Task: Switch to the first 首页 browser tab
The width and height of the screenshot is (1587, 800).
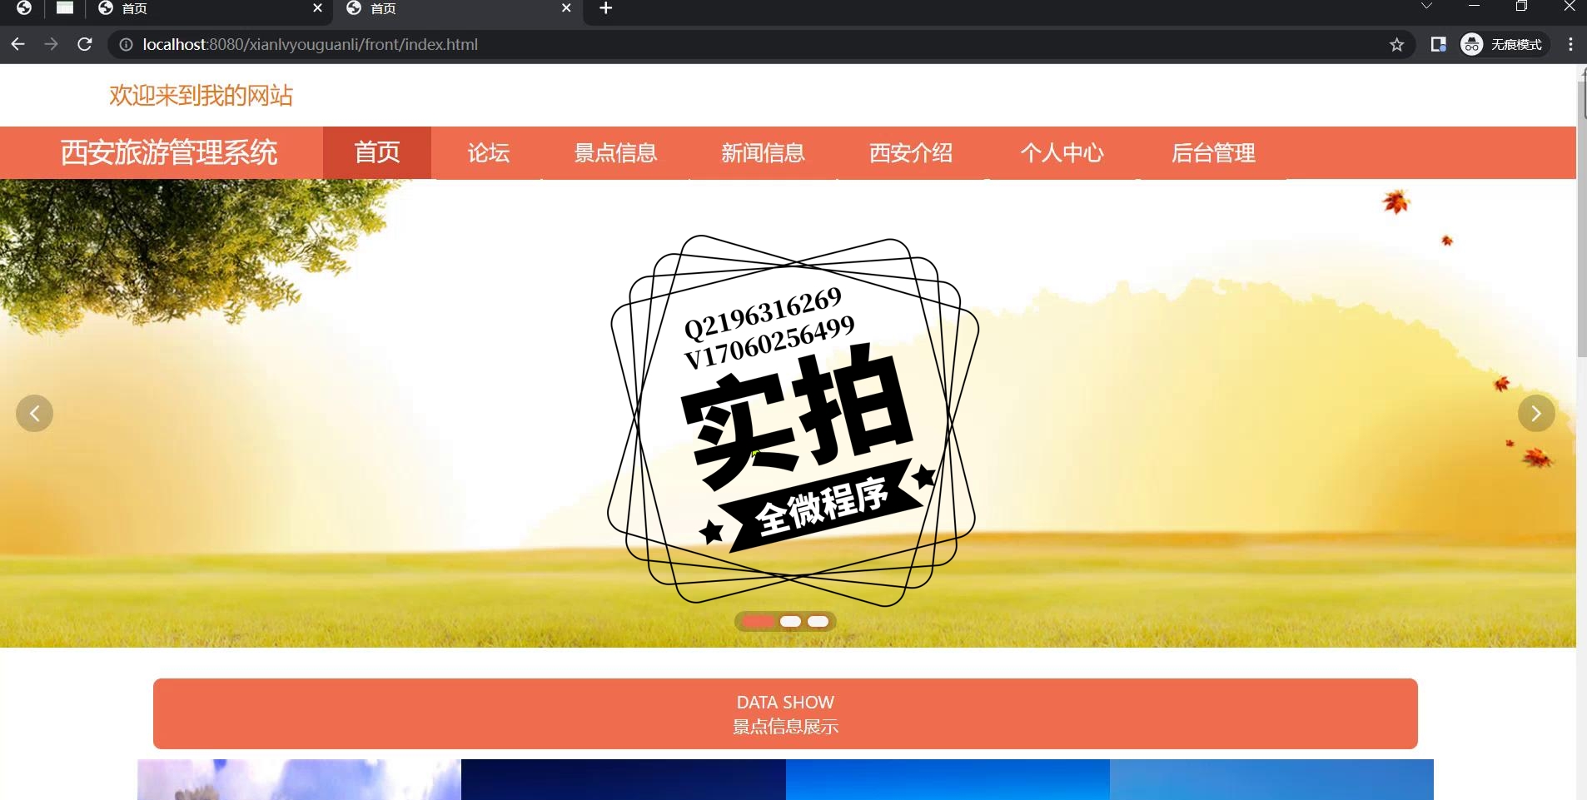Action: point(208,8)
